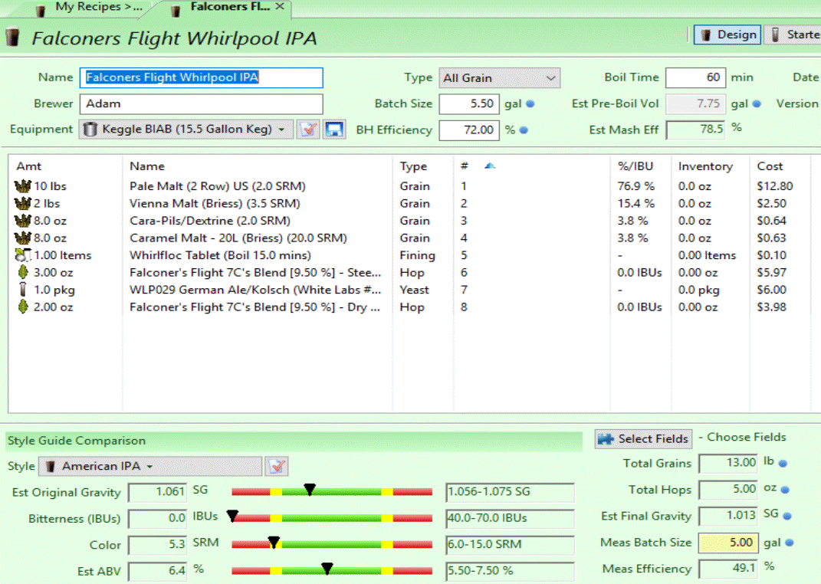
Task: Click the equipment checkmark edit icon
Action: pos(308,130)
